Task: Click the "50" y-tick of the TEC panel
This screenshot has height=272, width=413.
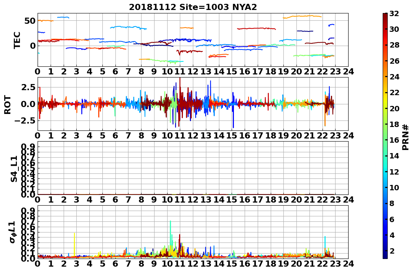Action: (x=30, y=21)
